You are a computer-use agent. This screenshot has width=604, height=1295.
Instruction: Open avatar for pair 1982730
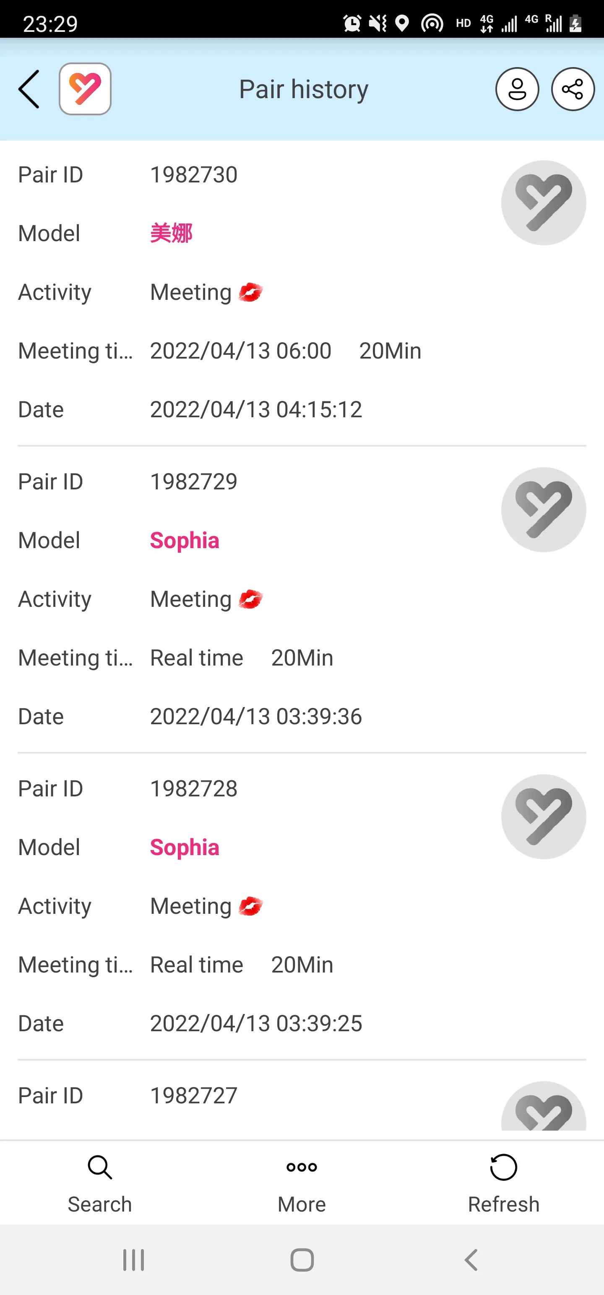(543, 203)
